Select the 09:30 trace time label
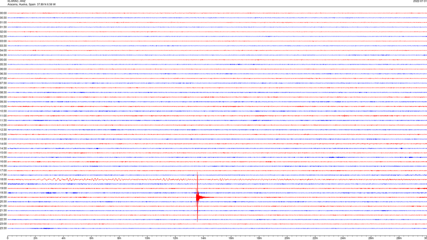The height and width of the screenshot is (240, 427). point(3,102)
